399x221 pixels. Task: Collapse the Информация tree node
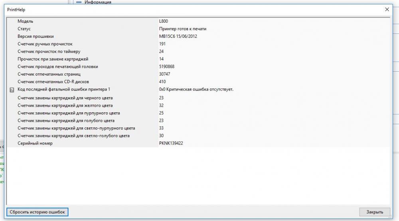[79, 2]
